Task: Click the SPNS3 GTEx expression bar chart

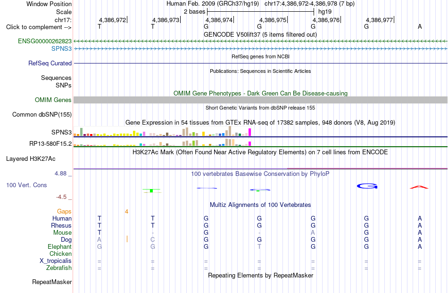Action: pyautogui.click(x=162, y=131)
